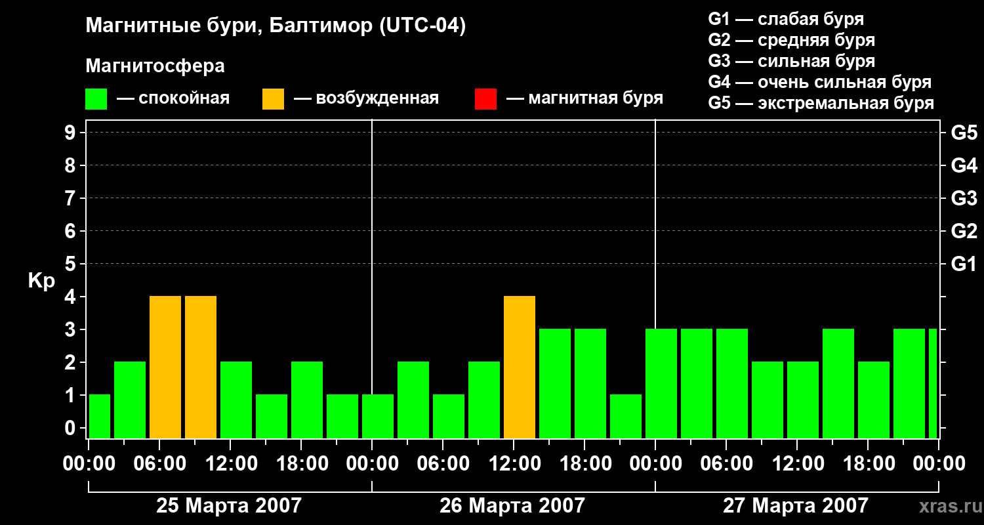Viewport: 984px width, 525px height.
Task: Click the orange bar starting 06:00 on 25 March
Action: point(165,367)
